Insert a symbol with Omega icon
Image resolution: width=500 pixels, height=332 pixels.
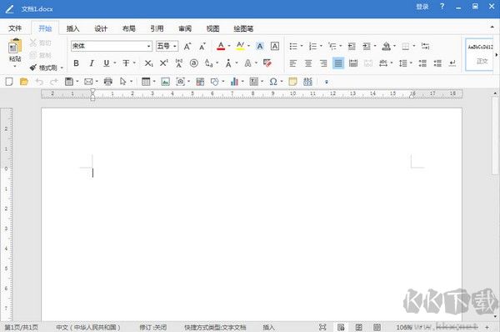coord(273,82)
